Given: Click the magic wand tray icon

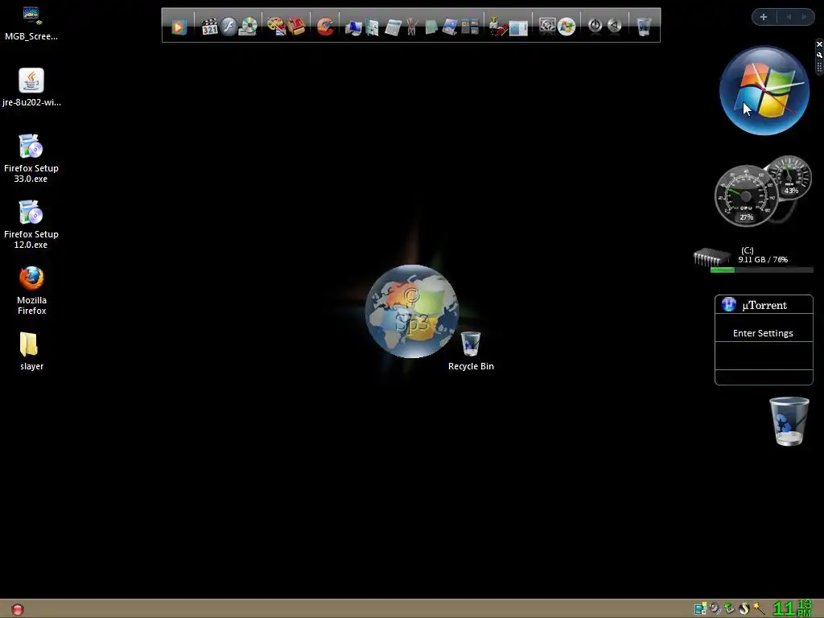Looking at the screenshot, I should pos(758,608).
